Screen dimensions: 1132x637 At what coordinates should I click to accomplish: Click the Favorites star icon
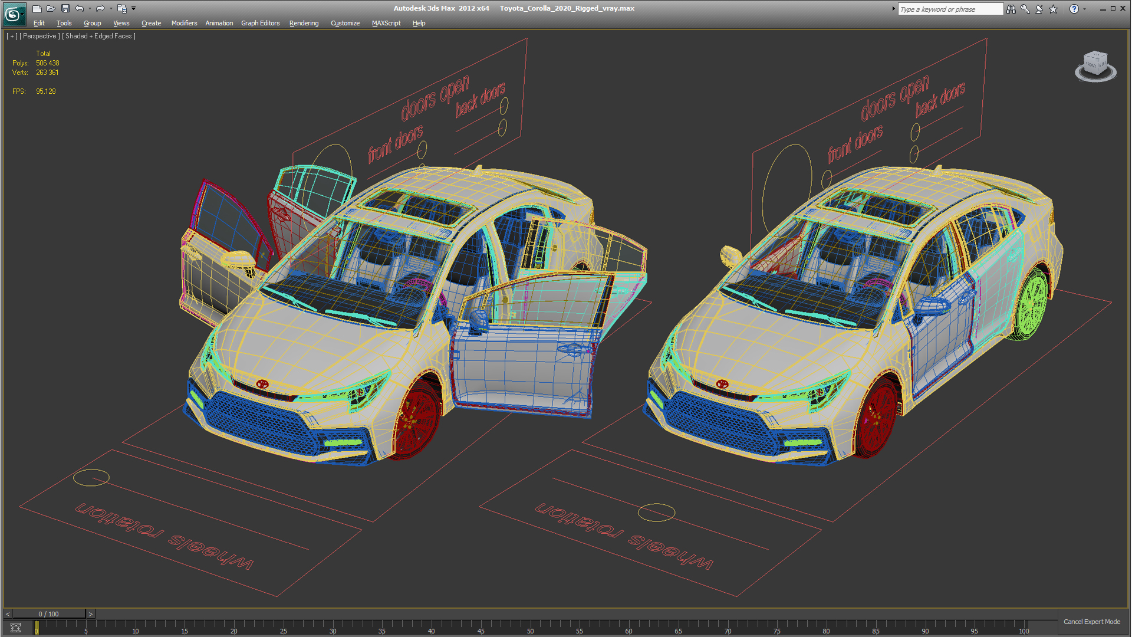tap(1054, 9)
